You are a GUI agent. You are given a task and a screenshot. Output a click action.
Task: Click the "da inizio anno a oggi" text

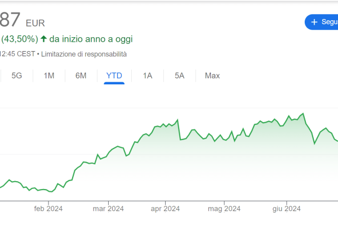pyautogui.click(x=91, y=39)
